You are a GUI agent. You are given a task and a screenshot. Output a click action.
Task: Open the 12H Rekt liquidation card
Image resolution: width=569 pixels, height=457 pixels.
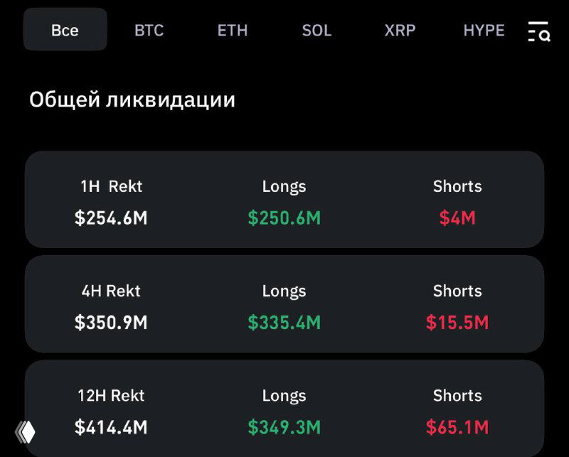point(284,410)
